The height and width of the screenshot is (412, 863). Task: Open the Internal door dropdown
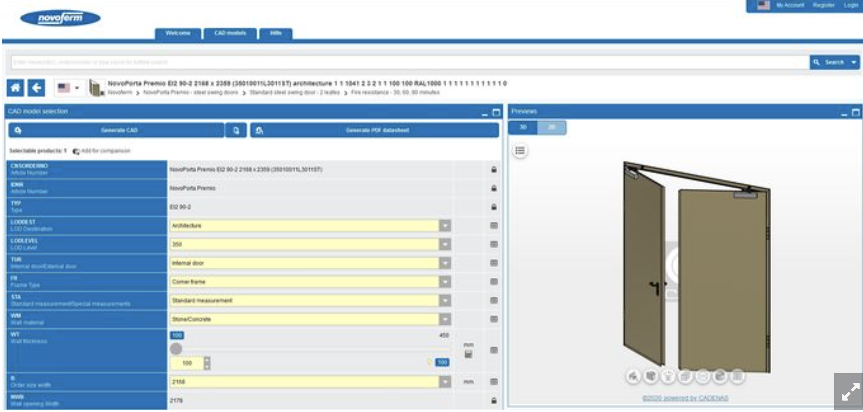tap(310, 263)
